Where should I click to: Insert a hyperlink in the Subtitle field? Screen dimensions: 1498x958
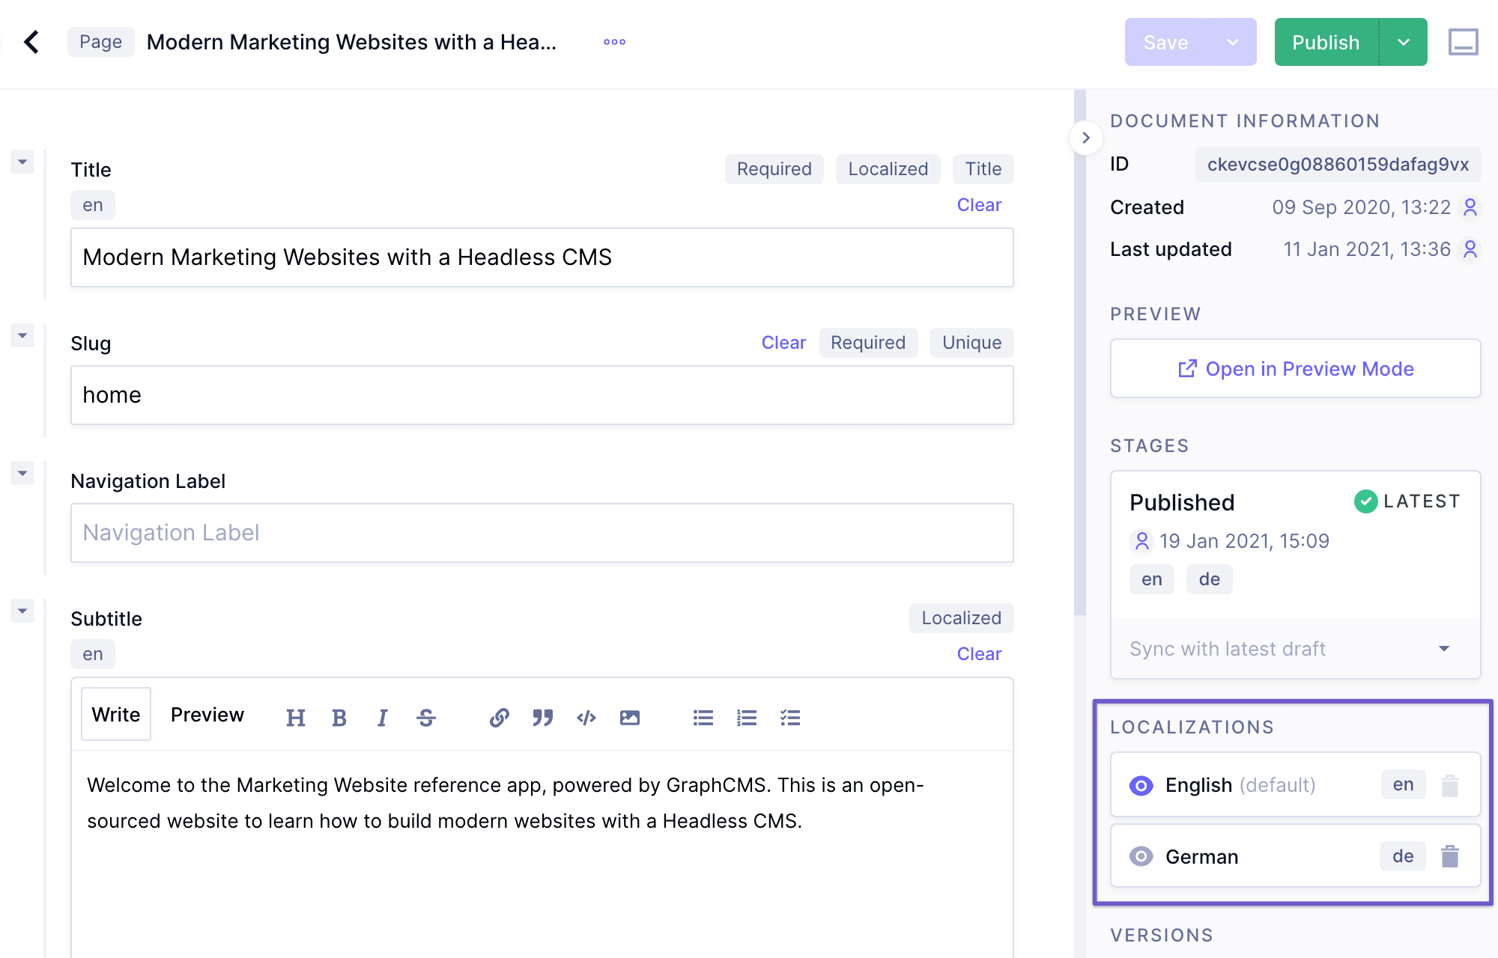(499, 717)
